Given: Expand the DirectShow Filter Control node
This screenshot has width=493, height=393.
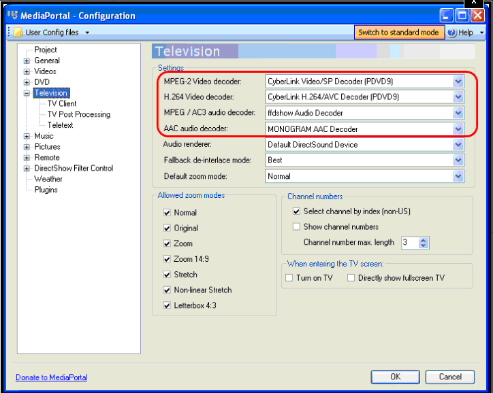Looking at the screenshot, I should (27, 169).
